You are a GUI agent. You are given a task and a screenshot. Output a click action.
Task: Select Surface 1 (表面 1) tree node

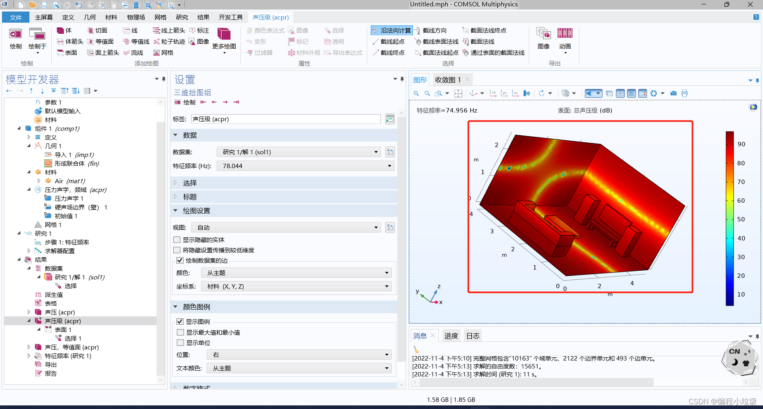tap(63, 330)
